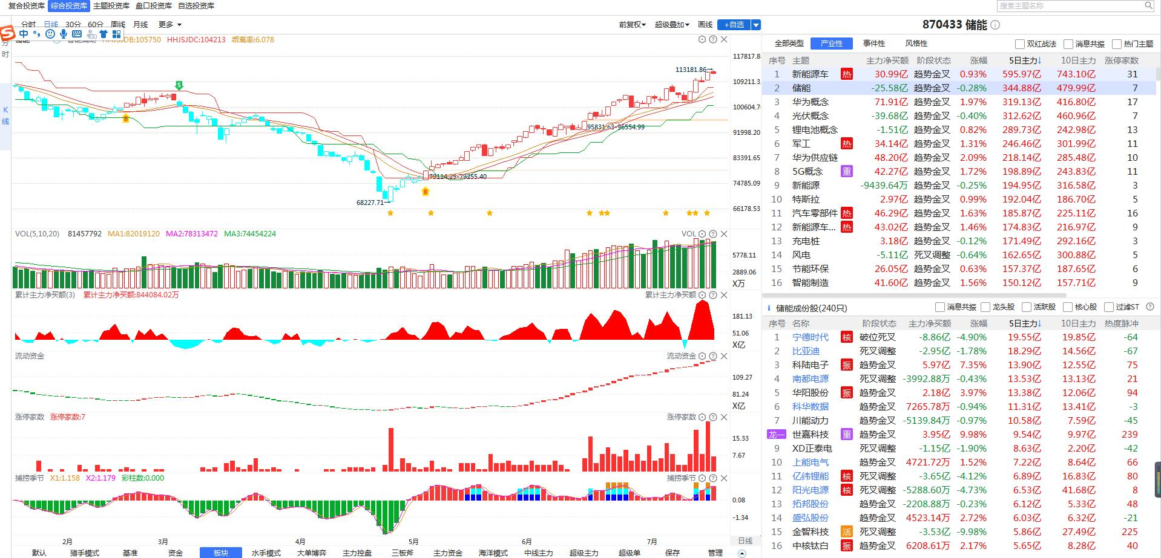Viewport: 1161px width, 558px height.
Task: Select 主题投资库 tab
Action: coord(111,6)
